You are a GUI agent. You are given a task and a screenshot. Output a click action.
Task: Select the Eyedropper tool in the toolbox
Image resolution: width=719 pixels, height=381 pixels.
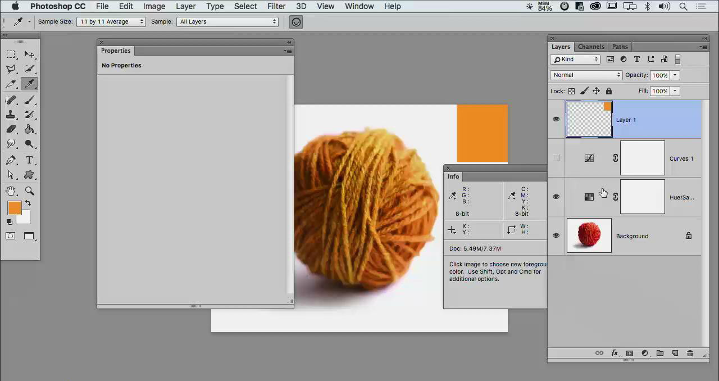[x=29, y=84]
